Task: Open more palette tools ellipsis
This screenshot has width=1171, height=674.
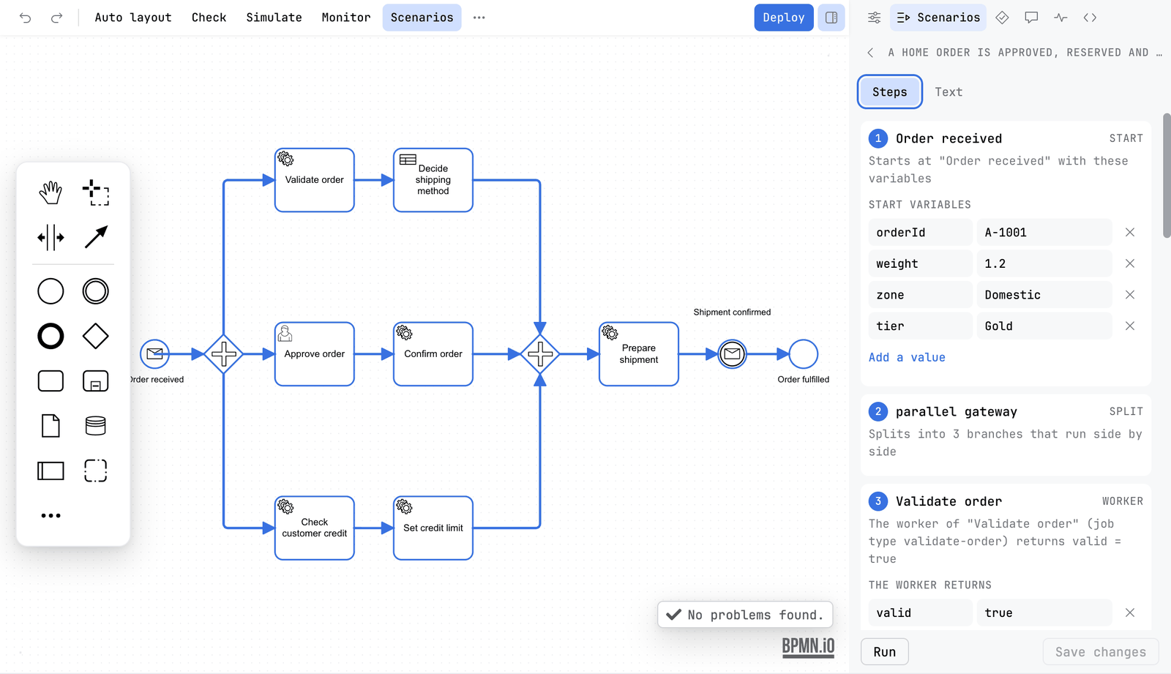Action: [x=50, y=516]
